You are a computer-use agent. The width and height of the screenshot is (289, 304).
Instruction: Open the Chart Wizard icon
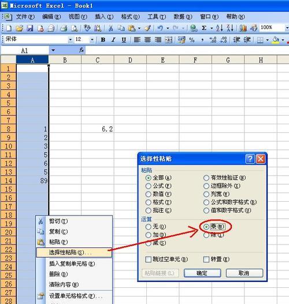[x=243, y=28]
